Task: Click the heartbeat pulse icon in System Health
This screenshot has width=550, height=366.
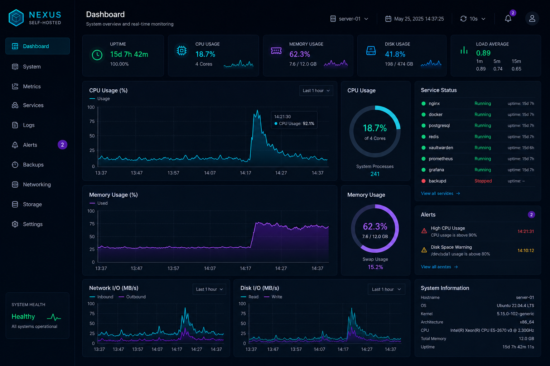Action: (54, 317)
